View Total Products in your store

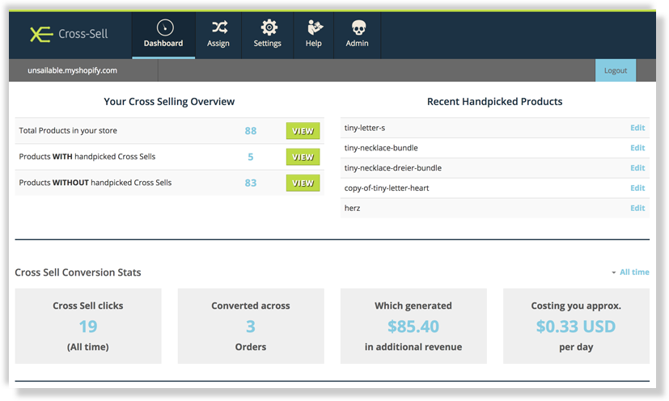coord(303,131)
